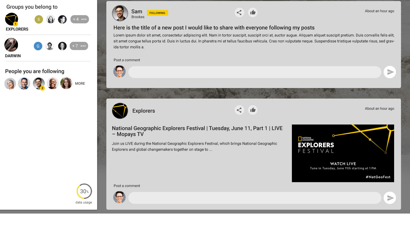
Task: Open the Darwin group pelican icon
Action: pyautogui.click(x=11, y=45)
